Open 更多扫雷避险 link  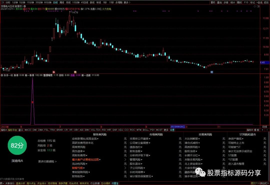[x=47, y=161]
